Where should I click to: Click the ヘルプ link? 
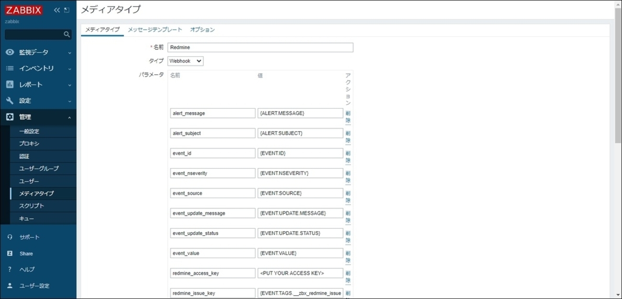(27, 269)
